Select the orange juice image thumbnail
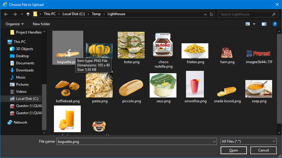The height and width of the screenshot is (158, 282). pos(67,119)
